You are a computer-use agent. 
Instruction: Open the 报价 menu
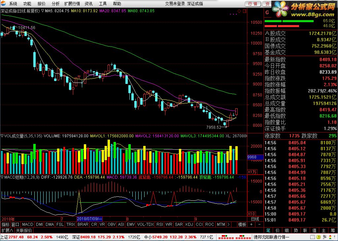[41, 4]
